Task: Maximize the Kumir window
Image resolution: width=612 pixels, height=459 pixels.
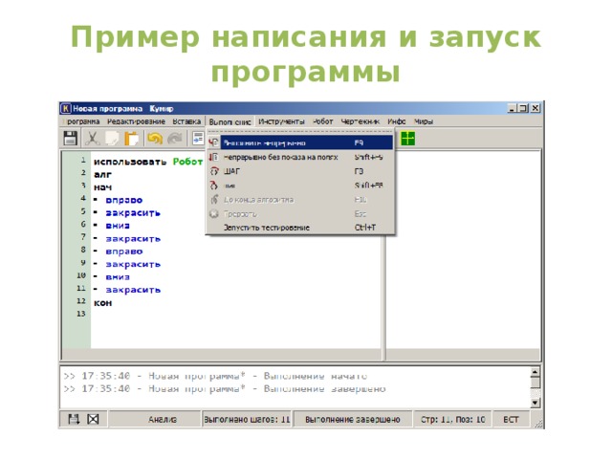Action: [x=523, y=108]
